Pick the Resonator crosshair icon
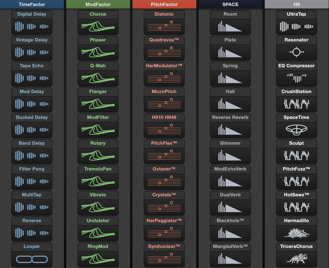This screenshot has width=329, height=268. (x=296, y=52)
